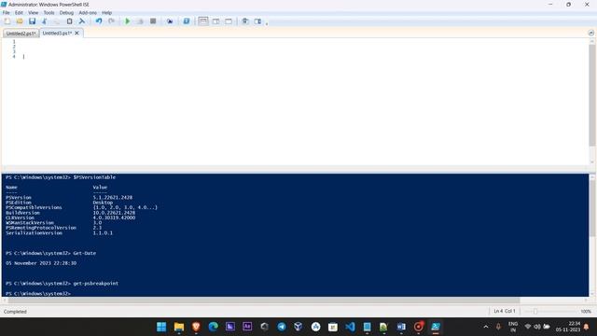Screen dimensions: 597x336
Task: Open Telegram from the taskbar
Action: coord(282,327)
